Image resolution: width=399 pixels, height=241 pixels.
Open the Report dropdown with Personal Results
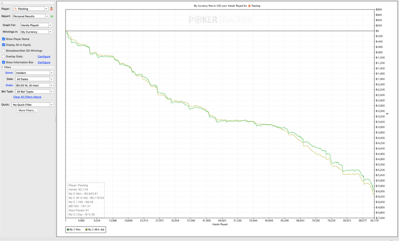30,16
